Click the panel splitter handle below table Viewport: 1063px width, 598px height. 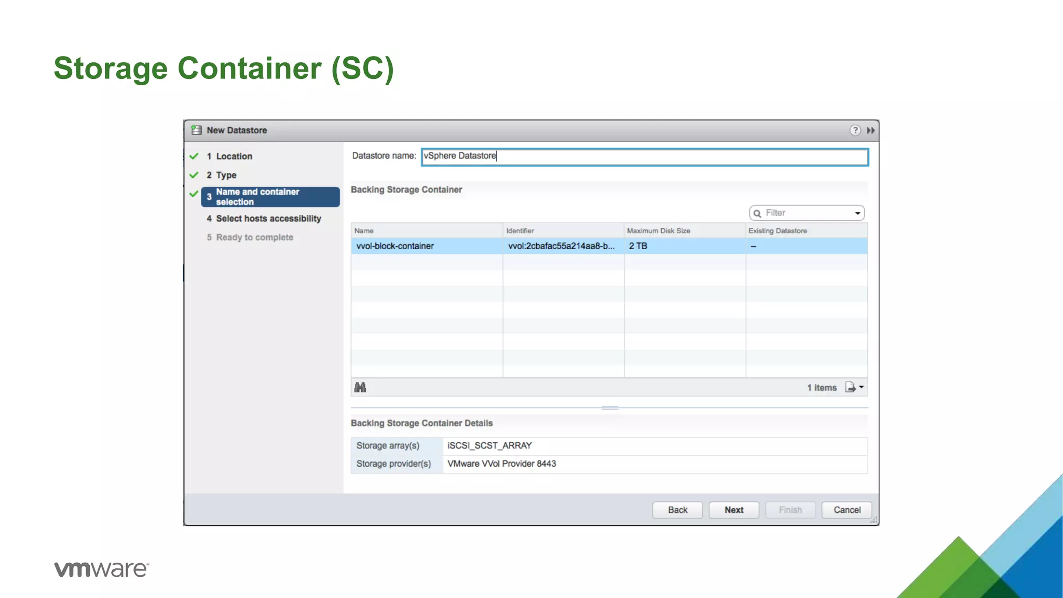click(610, 407)
